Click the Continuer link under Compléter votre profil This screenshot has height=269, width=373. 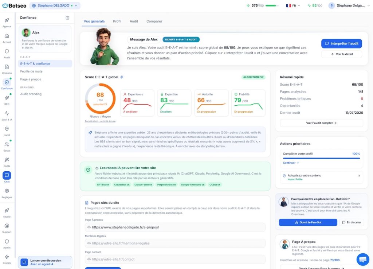(291, 163)
